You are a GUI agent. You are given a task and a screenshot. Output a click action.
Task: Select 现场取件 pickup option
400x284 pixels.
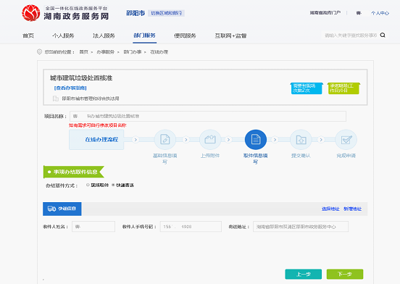(x=88, y=185)
